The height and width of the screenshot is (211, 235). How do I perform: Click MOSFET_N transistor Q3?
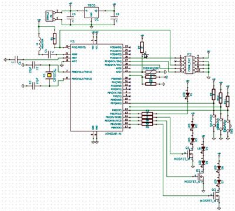[x=216, y=195]
